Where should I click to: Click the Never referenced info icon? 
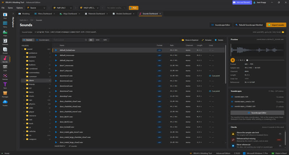[233, 146]
